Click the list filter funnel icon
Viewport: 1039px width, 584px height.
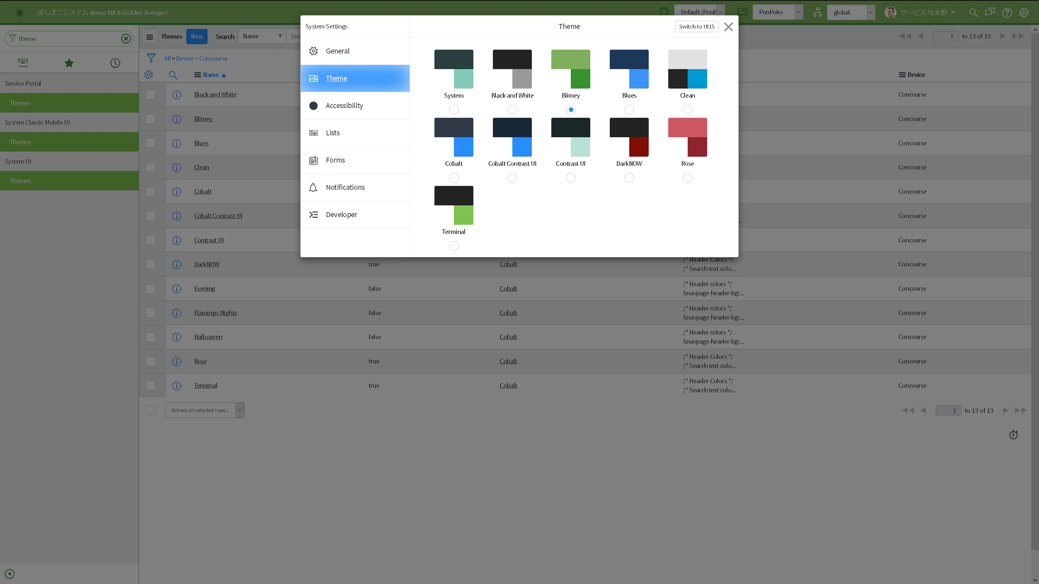(x=151, y=58)
